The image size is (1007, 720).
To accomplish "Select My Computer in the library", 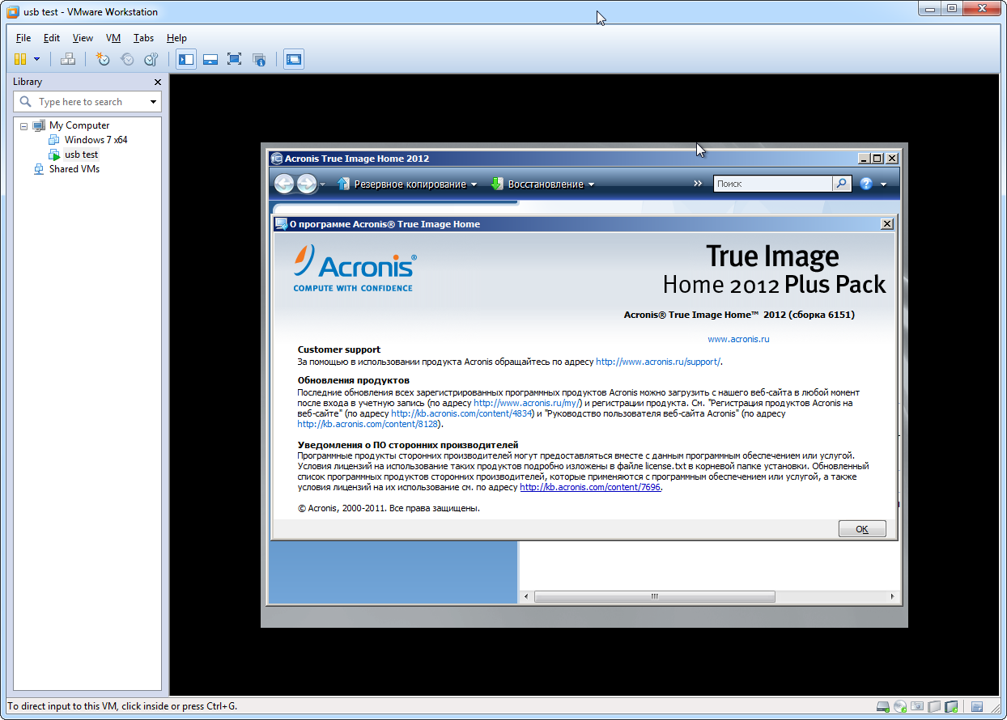I will point(79,125).
